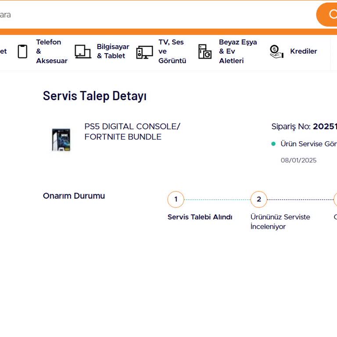
Task: Click the green status dot by Ürün Servise
Action: (273, 144)
